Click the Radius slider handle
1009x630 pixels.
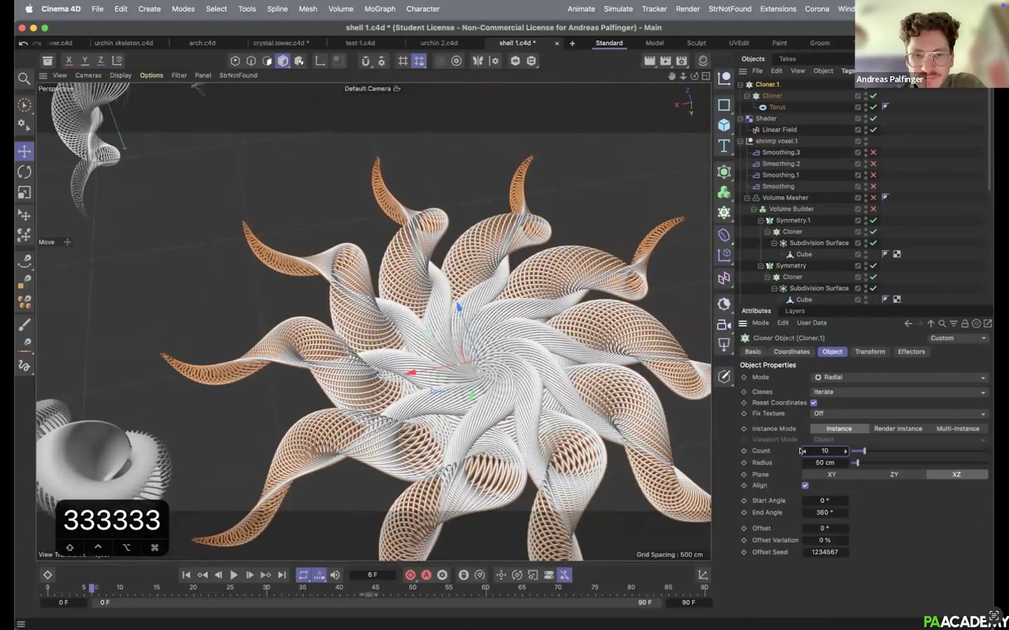(858, 462)
